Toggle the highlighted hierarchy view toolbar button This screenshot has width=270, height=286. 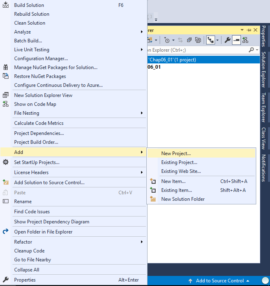(211, 40)
